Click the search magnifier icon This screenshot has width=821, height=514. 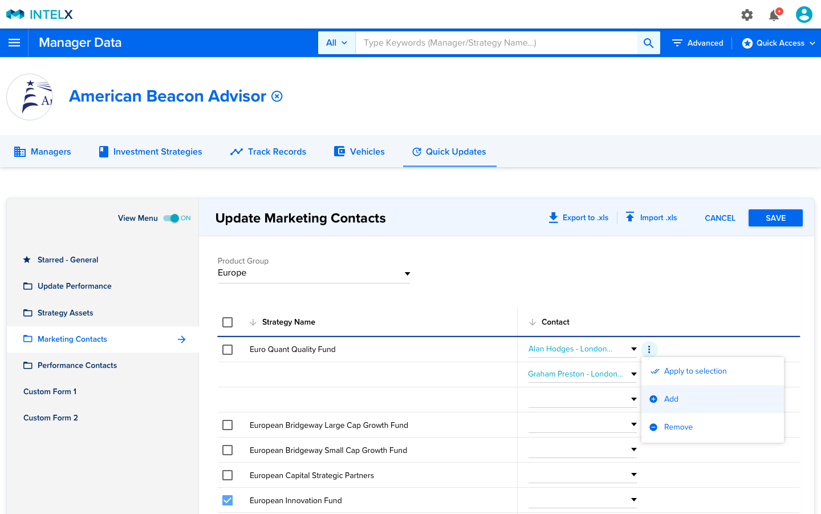(x=648, y=43)
